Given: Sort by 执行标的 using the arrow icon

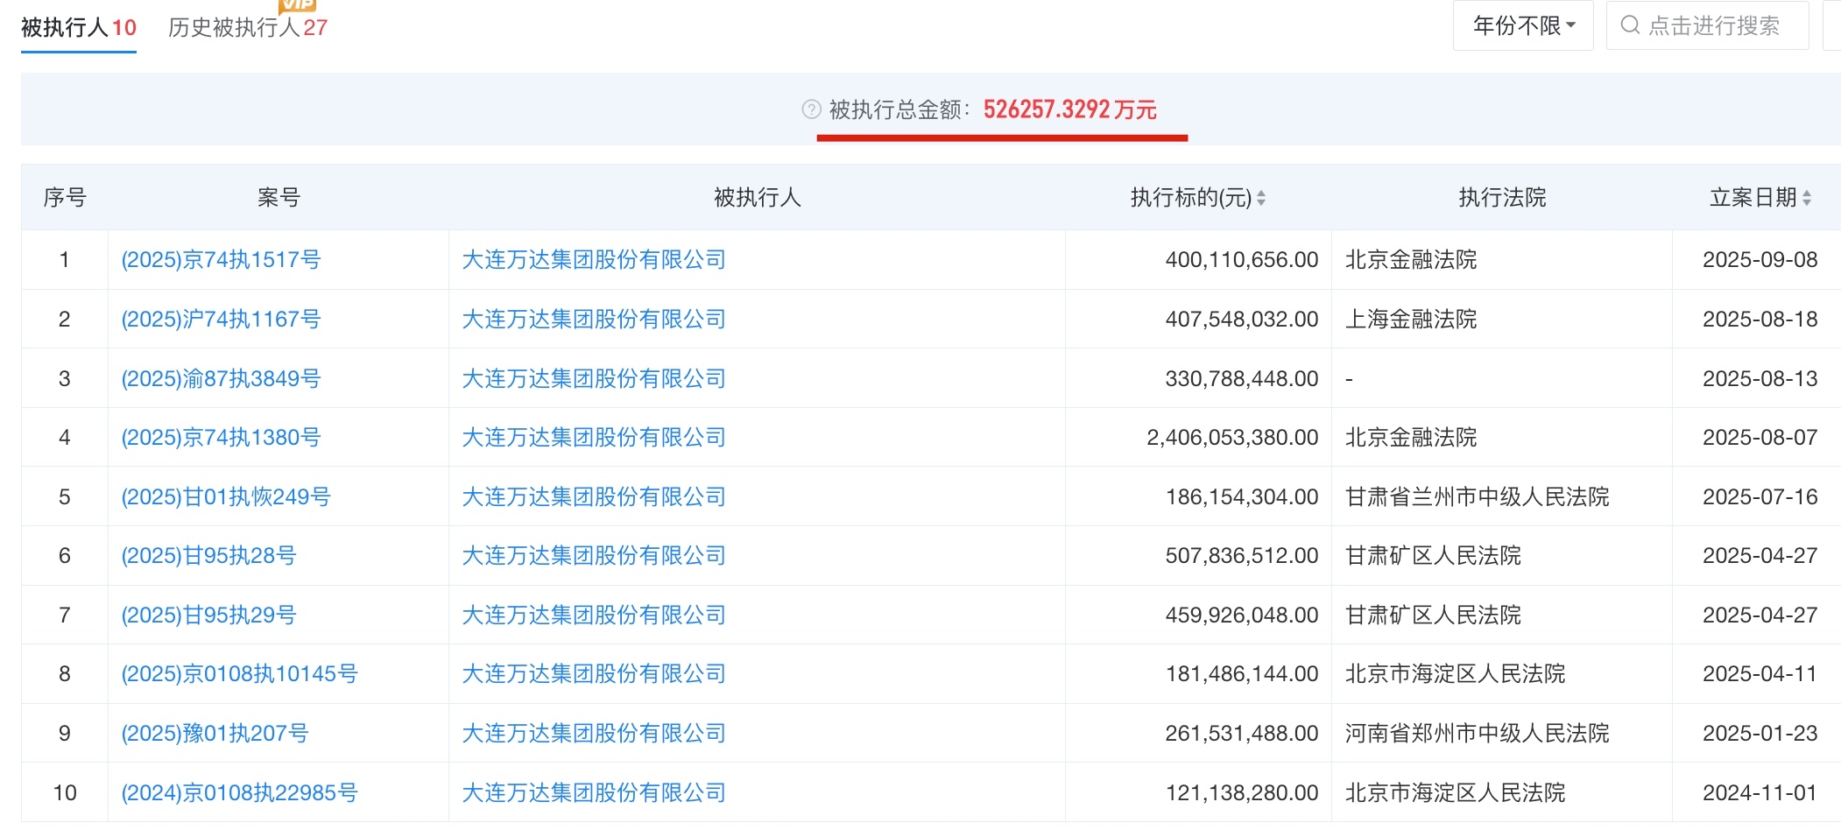Looking at the screenshot, I should tap(1261, 199).
